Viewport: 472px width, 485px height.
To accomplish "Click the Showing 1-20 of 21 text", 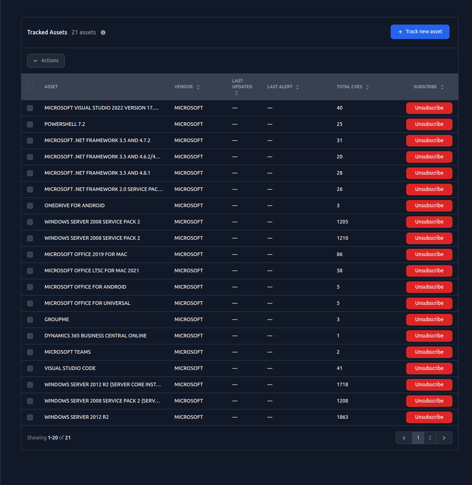I will click(x=49, y=438).
